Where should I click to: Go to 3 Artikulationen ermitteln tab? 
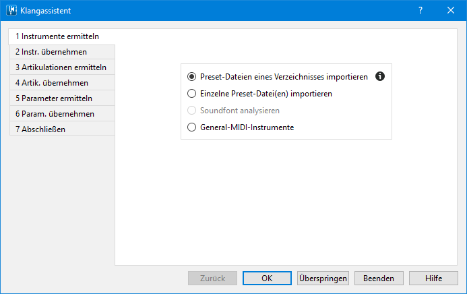coord(62,67)
